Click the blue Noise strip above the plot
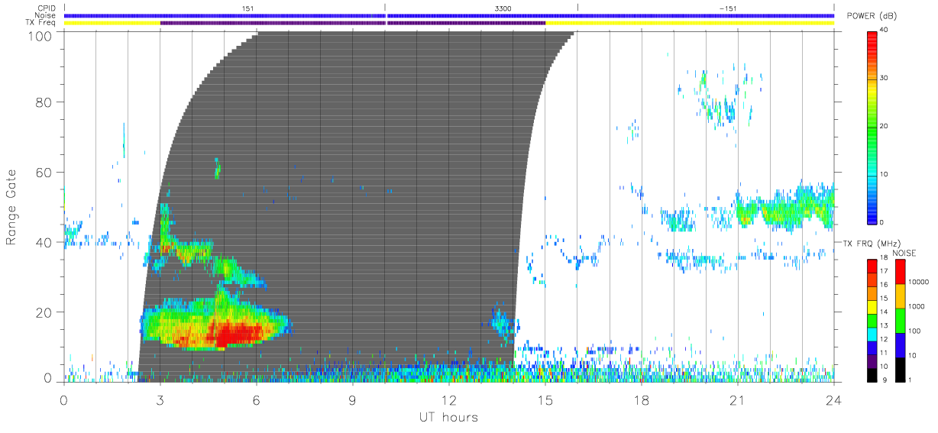The width and height of the screenshot is (938, 433). click(448, 15)
